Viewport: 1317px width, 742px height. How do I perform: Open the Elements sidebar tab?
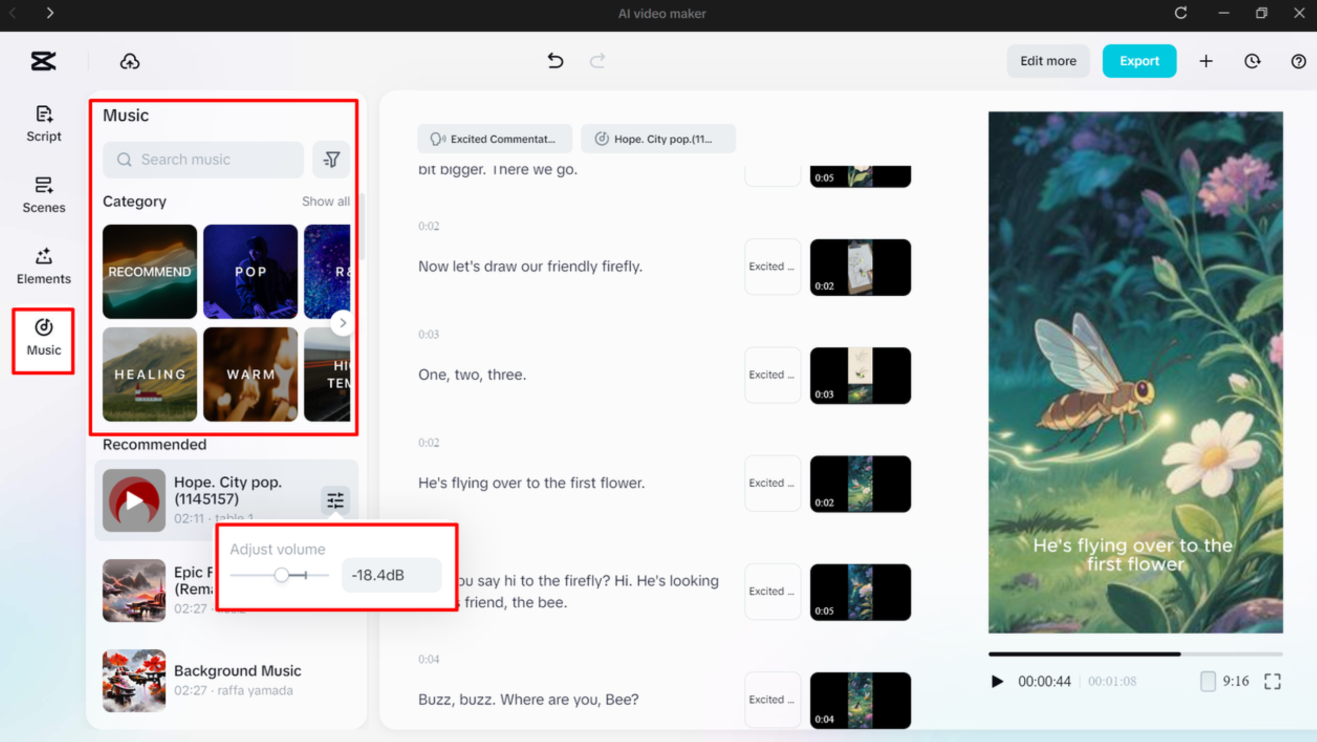pyautogui.click(x=44, y=266)
